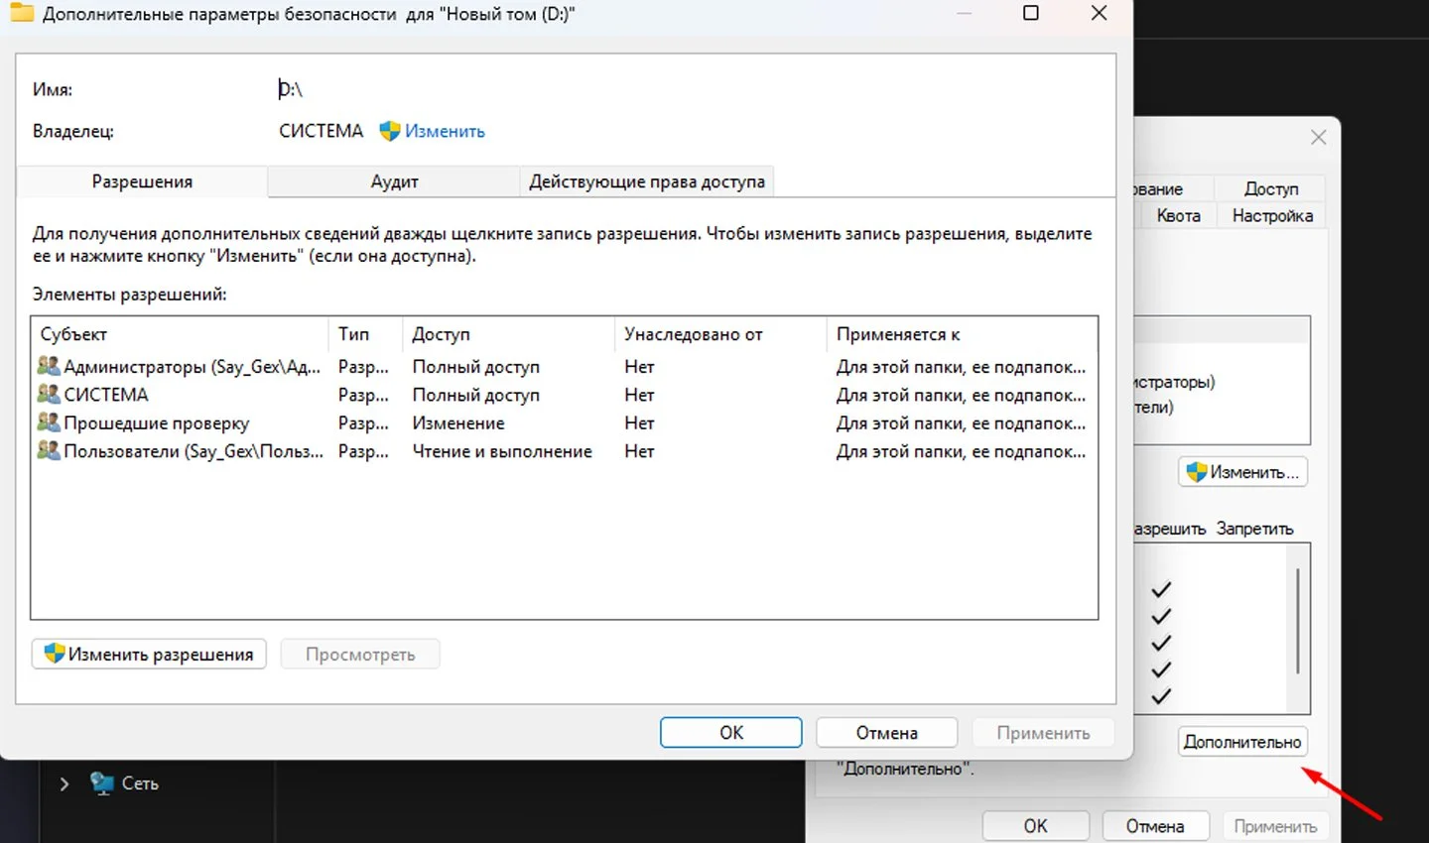Image resolution: width=1429 pixels, height=843 pixels.
Task: Click the shield icon on the background Изменить button
Action: (x=1197, y=472)
